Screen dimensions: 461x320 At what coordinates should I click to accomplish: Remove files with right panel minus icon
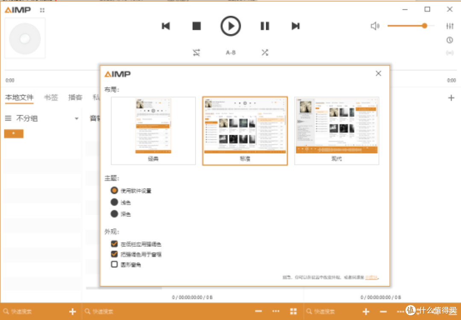(383, 311)
